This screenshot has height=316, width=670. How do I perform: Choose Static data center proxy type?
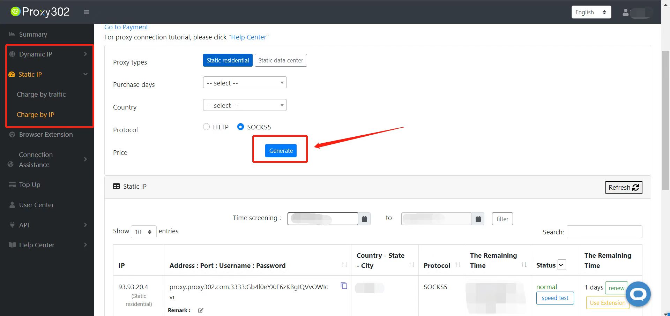coord(281,60)
